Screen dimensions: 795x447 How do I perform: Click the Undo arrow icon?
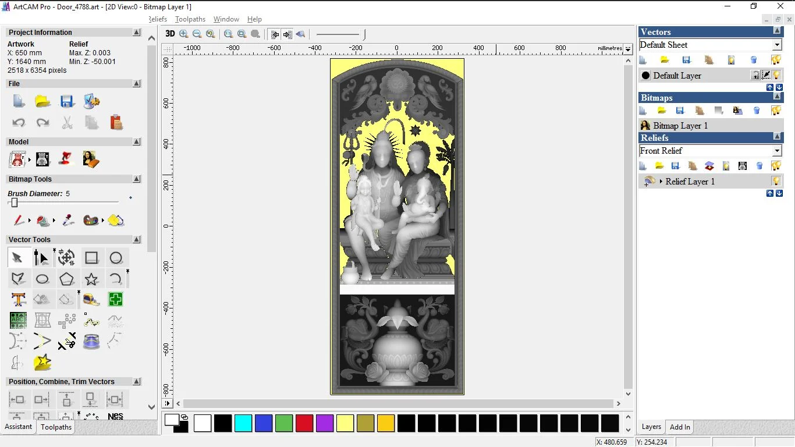click(x=19, y=123)
